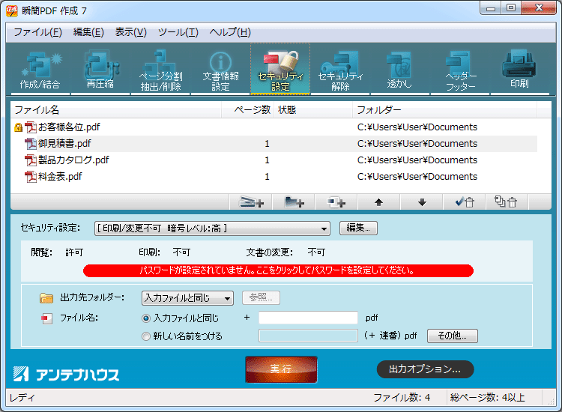Open the 表示(V) menu
562x412 pixels.
(130, 32)
